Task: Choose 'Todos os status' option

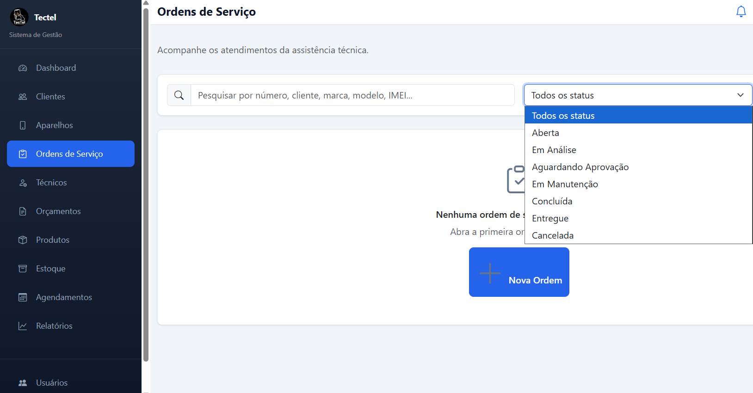Action: [x=638, y=116]
